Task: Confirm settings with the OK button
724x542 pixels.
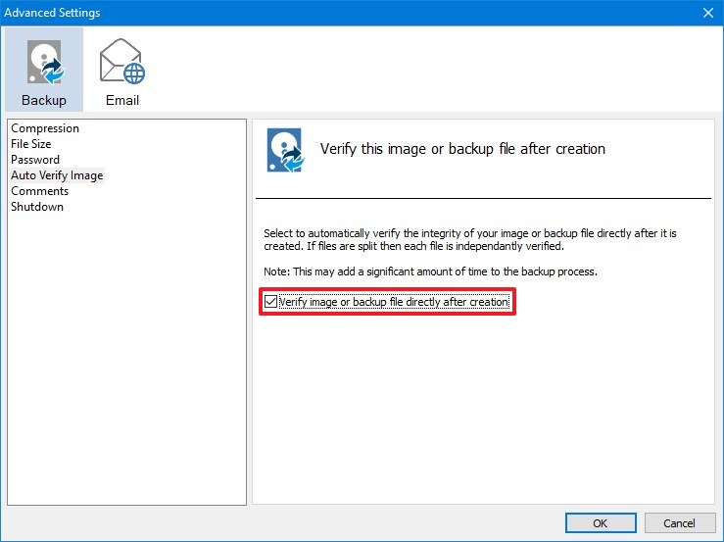Action: coord(601,523)
